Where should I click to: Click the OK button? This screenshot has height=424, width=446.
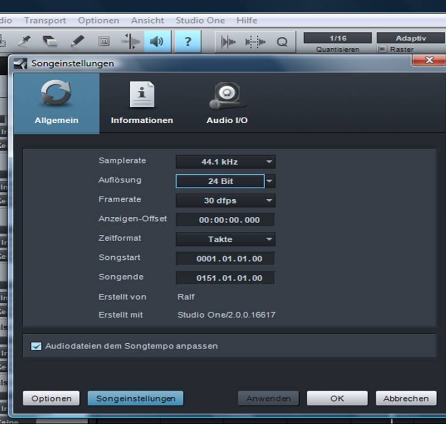[x=337, y=398]
